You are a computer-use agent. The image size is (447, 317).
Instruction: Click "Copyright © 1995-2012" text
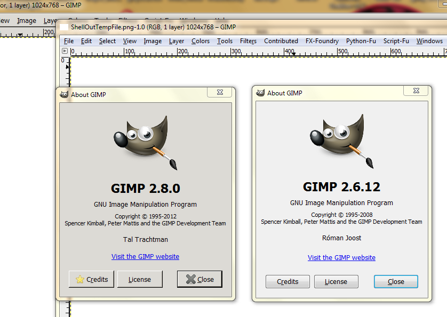[x=146, y=216]
